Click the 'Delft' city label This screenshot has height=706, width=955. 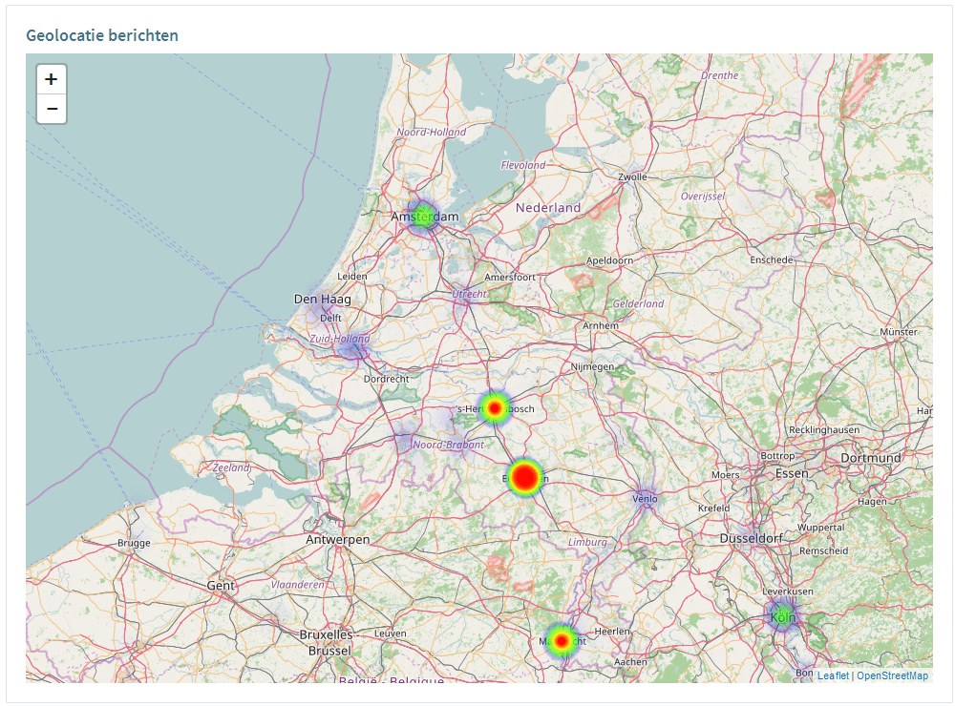(x=330, y=318)
